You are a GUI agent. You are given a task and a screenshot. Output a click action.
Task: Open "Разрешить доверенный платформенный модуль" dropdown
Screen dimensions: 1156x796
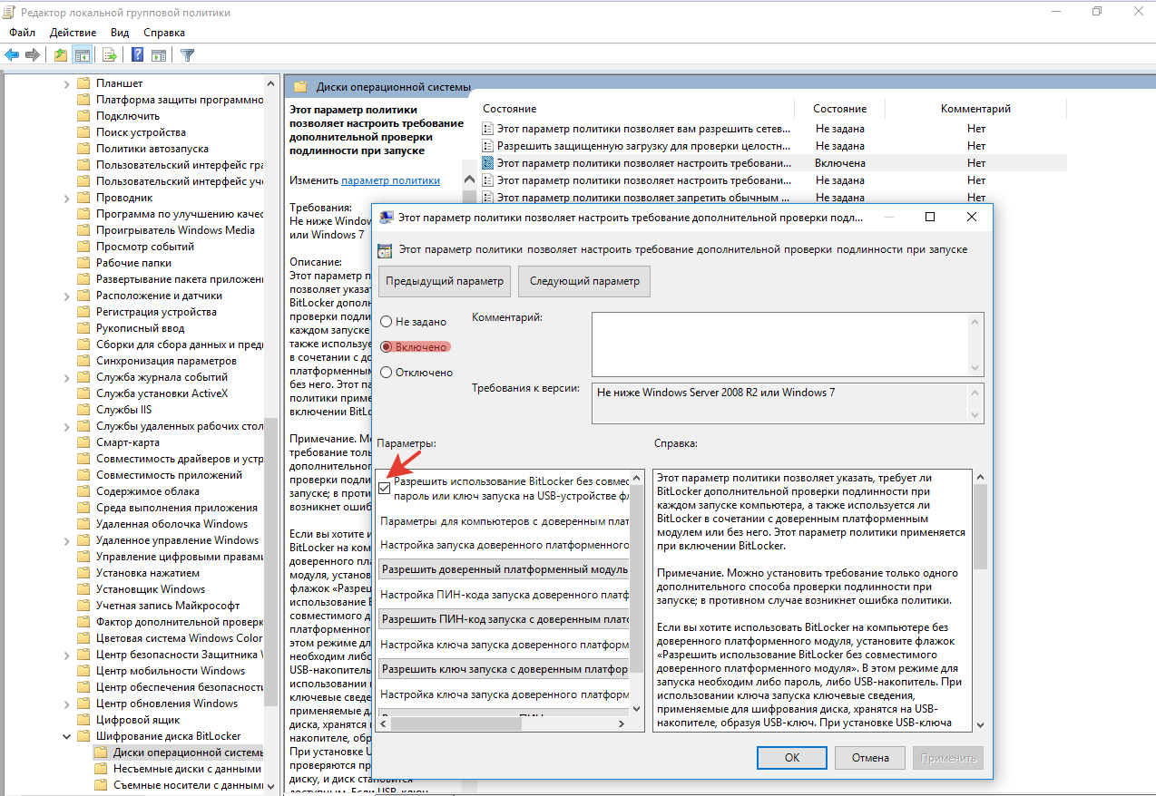pyautogui.click(x=504, y=569)
